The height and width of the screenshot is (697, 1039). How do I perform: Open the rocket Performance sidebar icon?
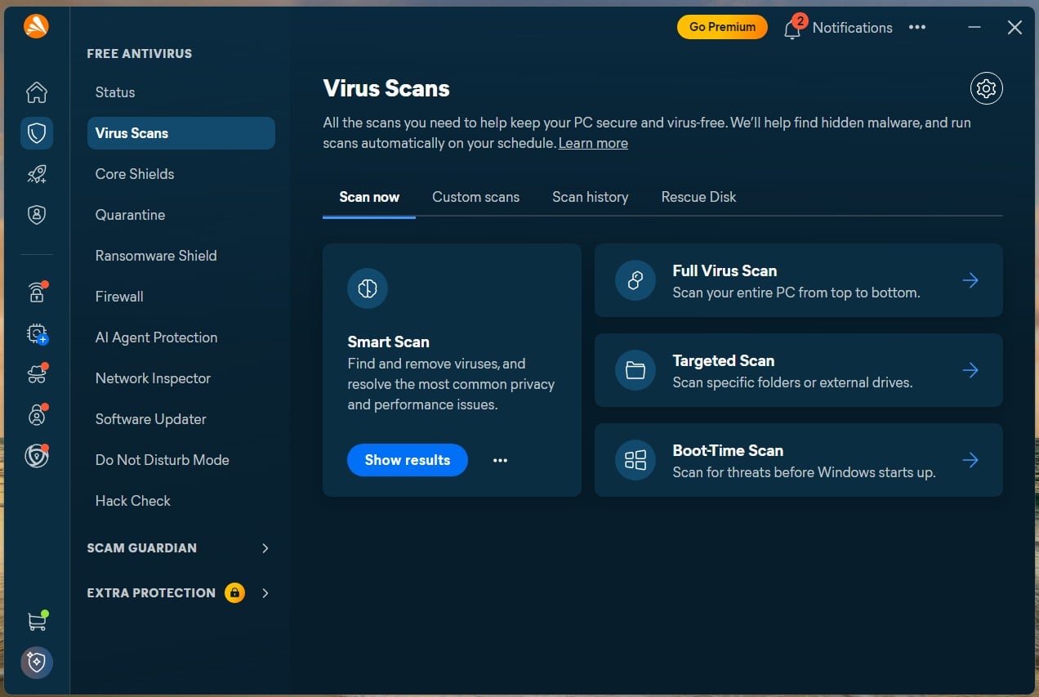pos(37,174)
